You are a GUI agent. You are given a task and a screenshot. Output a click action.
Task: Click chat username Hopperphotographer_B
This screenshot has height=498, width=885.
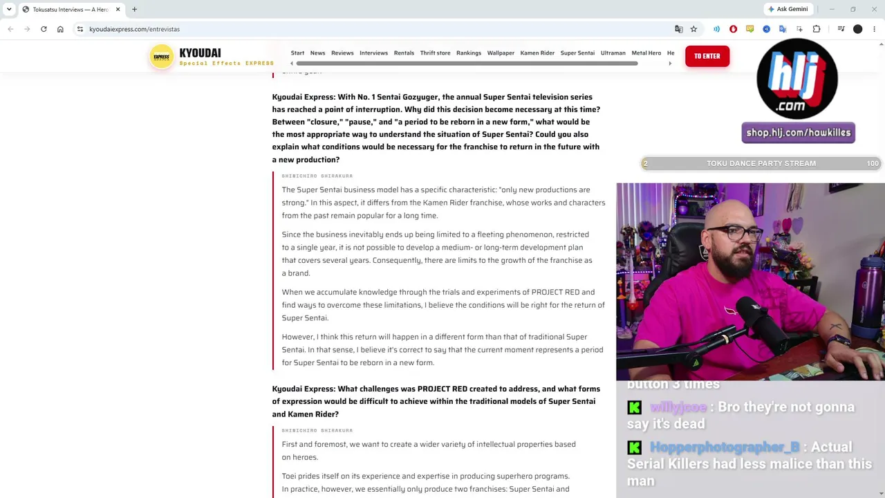pos(725,447)
